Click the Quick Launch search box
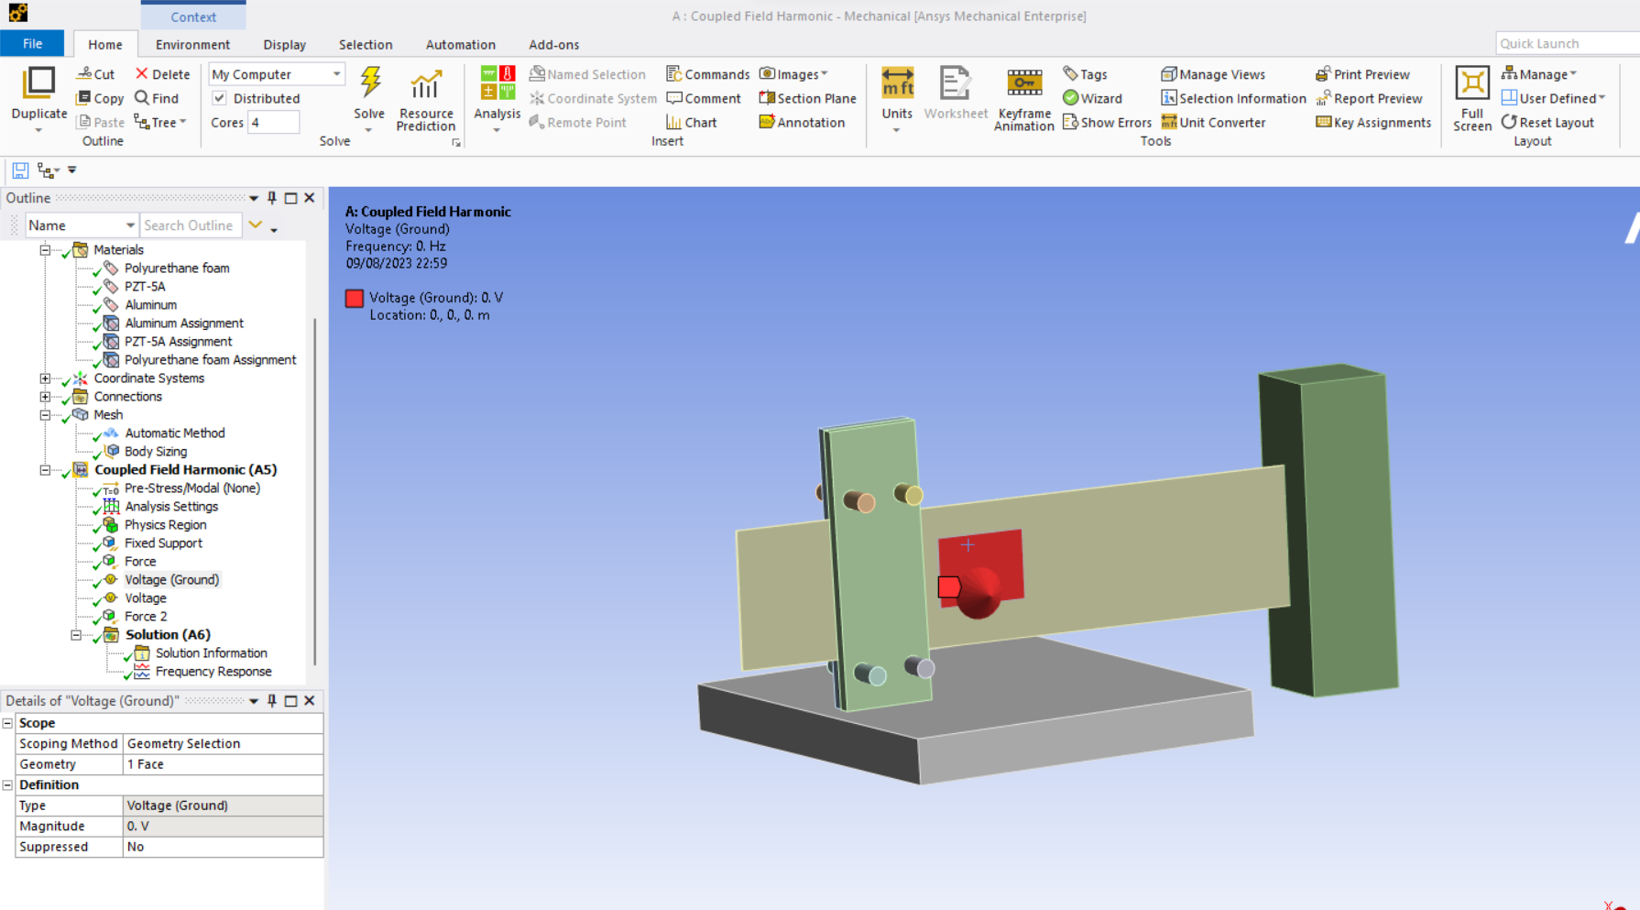Image resolution: width=1640 pixels, height=910 pixels. (1568, 43)
